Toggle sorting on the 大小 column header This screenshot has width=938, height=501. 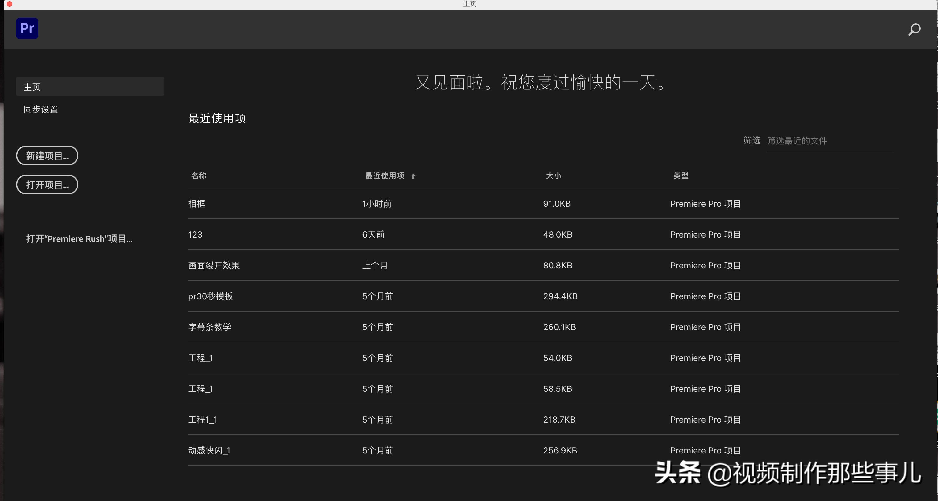pyautogui.click(x=554, y=176)
